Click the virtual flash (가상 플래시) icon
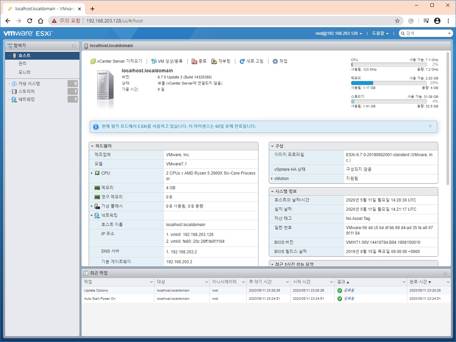456x342 pixels. [97, 206]
